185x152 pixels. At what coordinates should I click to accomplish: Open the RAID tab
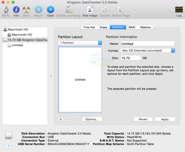[132, 27]
